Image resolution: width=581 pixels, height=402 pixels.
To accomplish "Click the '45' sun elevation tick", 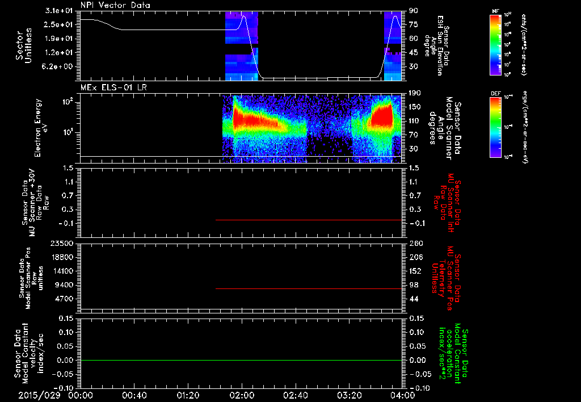I will click(413, 53).
